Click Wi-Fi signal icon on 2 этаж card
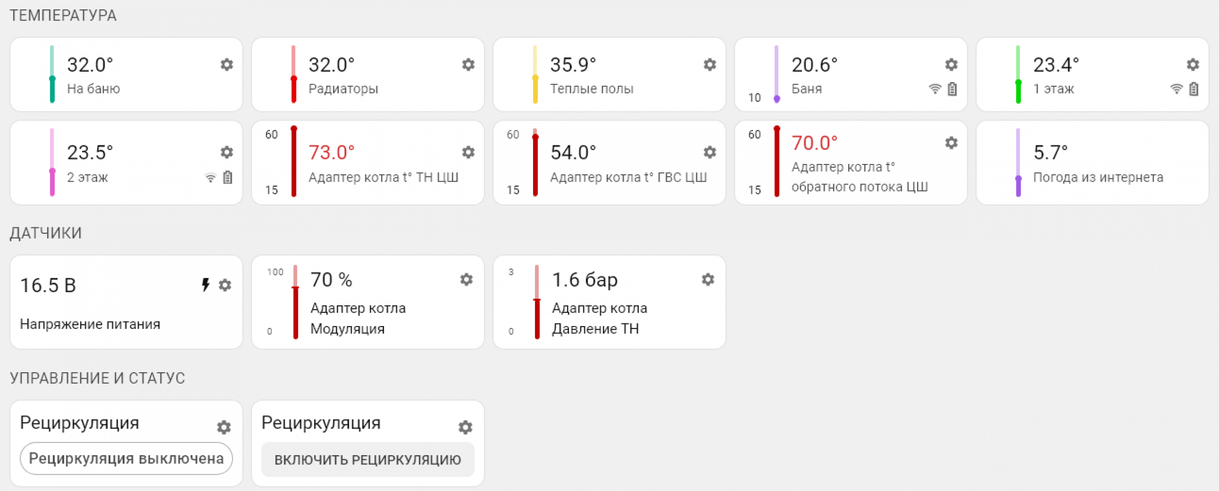1219x491 pixels. tap(210, 178)
